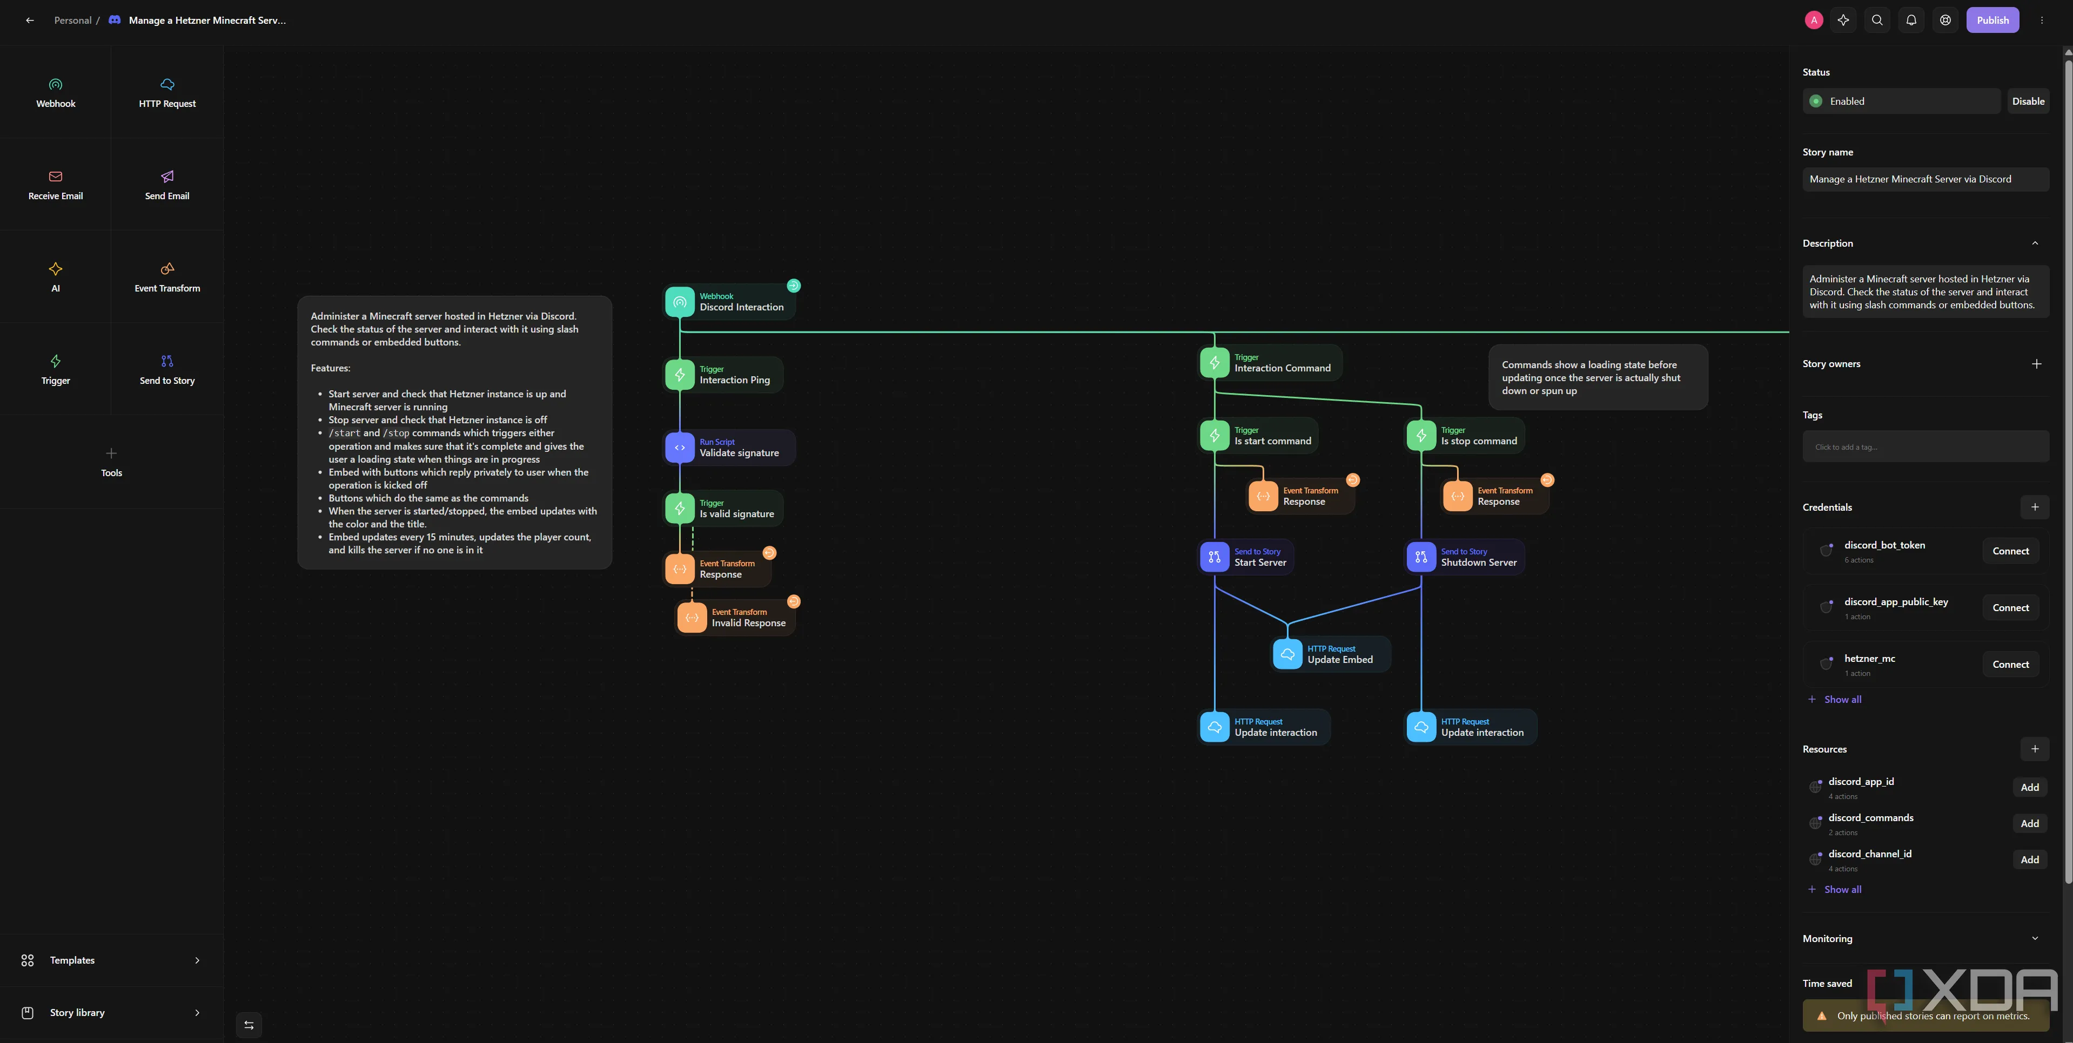The image size is (2073, 1043).
Task: Collapse the Description section chevron
Action: (x=2035, y=243)
